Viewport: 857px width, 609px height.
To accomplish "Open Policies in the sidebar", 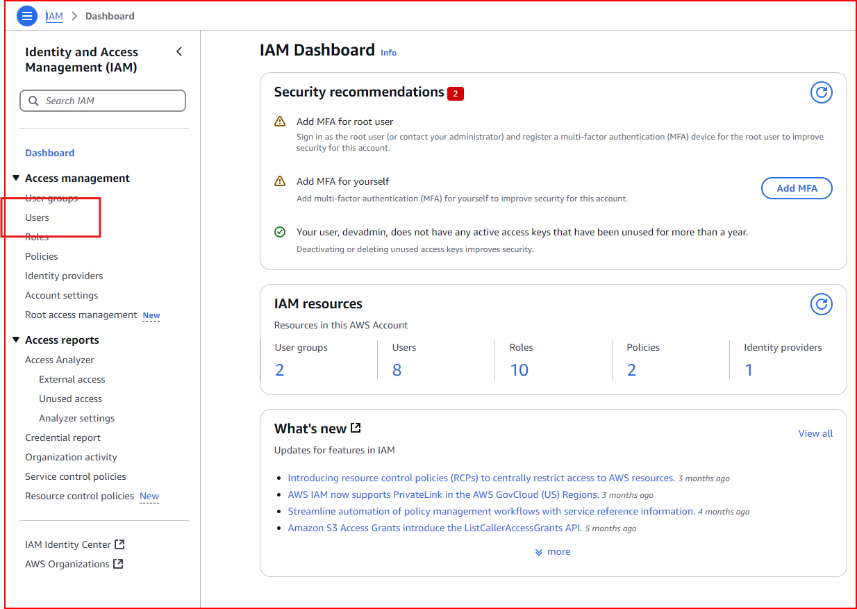I will (x=42, y=256).
